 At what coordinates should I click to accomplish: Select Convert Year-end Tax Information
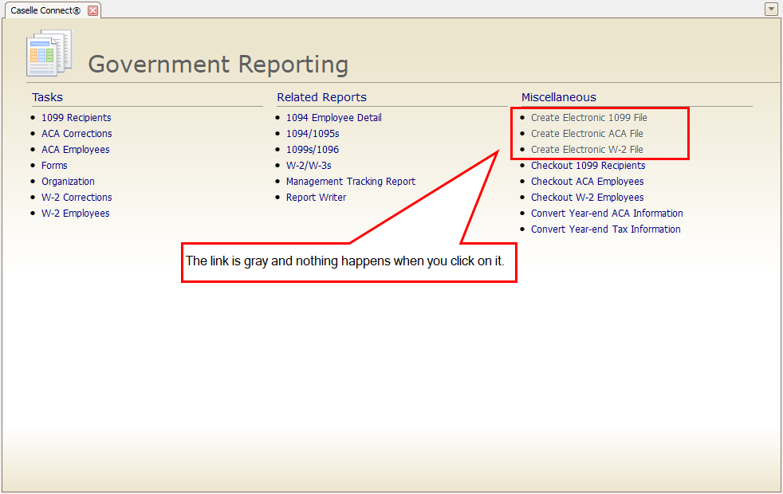click(606, 229)
